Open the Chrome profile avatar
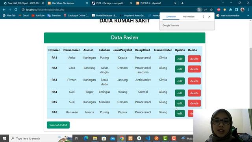252x142 pixels. 243,9
